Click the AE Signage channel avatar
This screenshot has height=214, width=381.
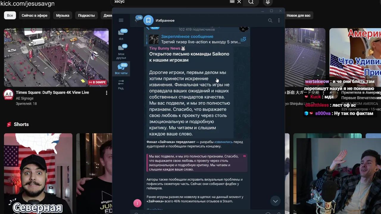point(8,95)
